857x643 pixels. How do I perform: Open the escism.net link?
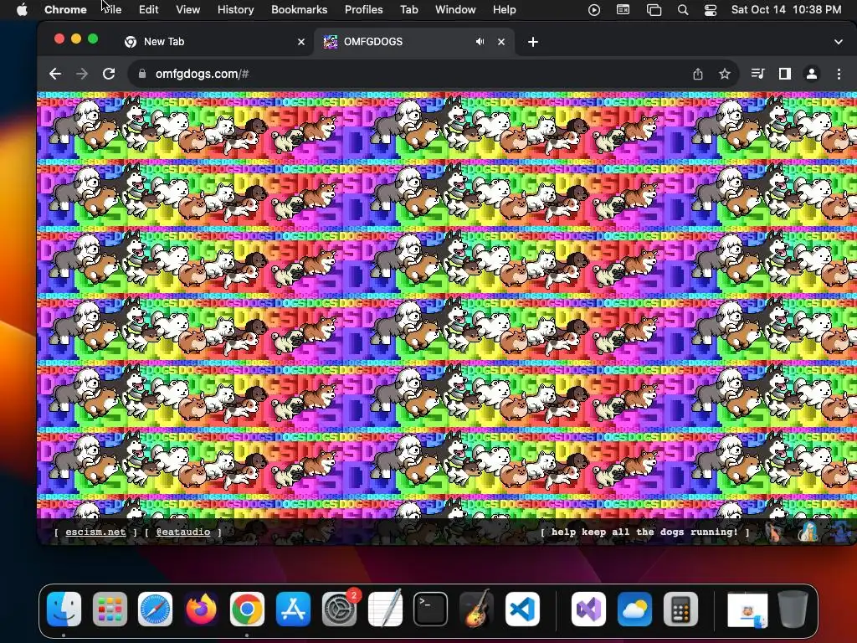95,532
